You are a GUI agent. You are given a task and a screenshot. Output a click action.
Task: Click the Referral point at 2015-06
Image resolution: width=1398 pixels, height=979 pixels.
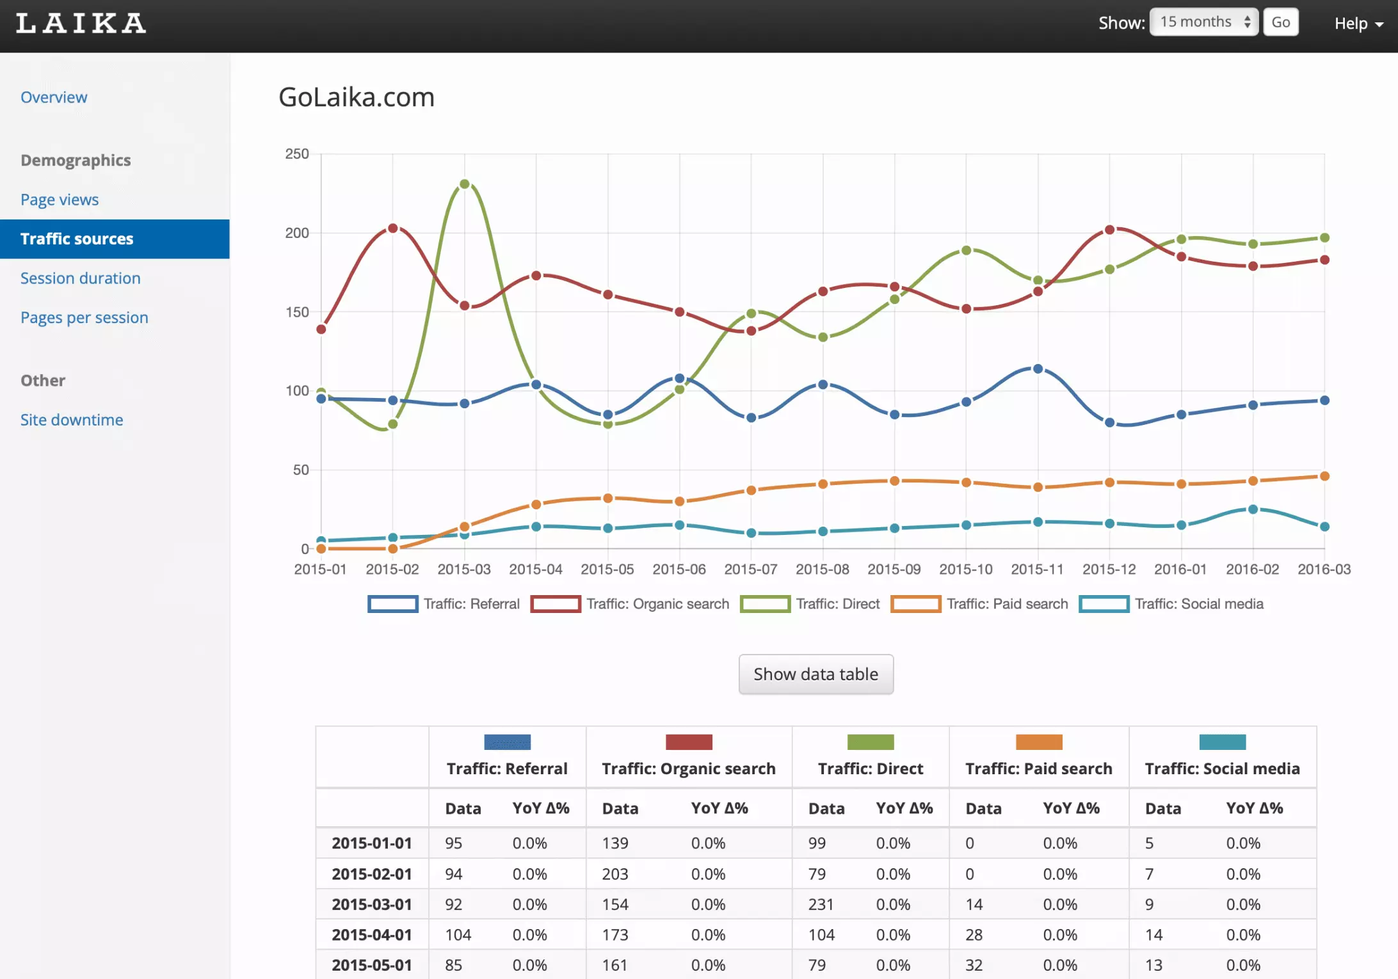(x=680, y=378)
